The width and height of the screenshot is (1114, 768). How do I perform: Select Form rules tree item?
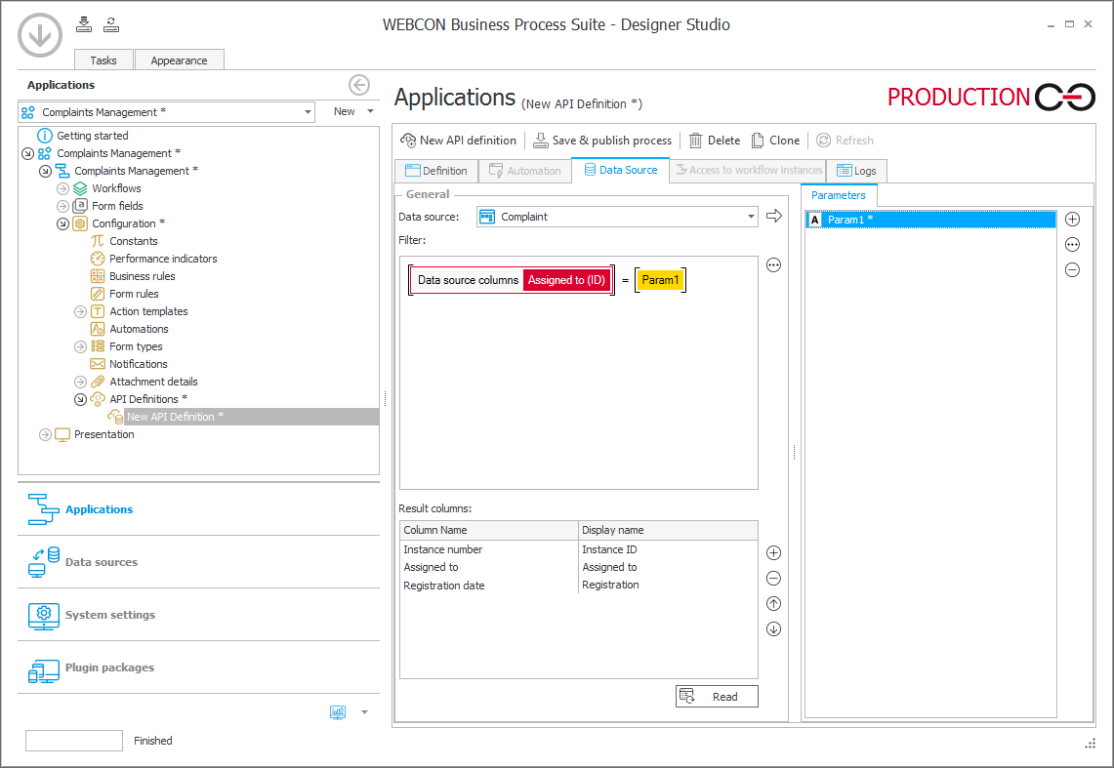point(134,294)
